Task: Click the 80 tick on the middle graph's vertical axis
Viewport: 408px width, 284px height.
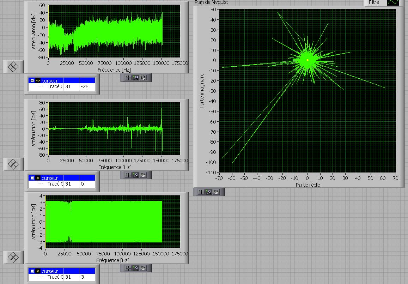Action: [x=42, y=103]
